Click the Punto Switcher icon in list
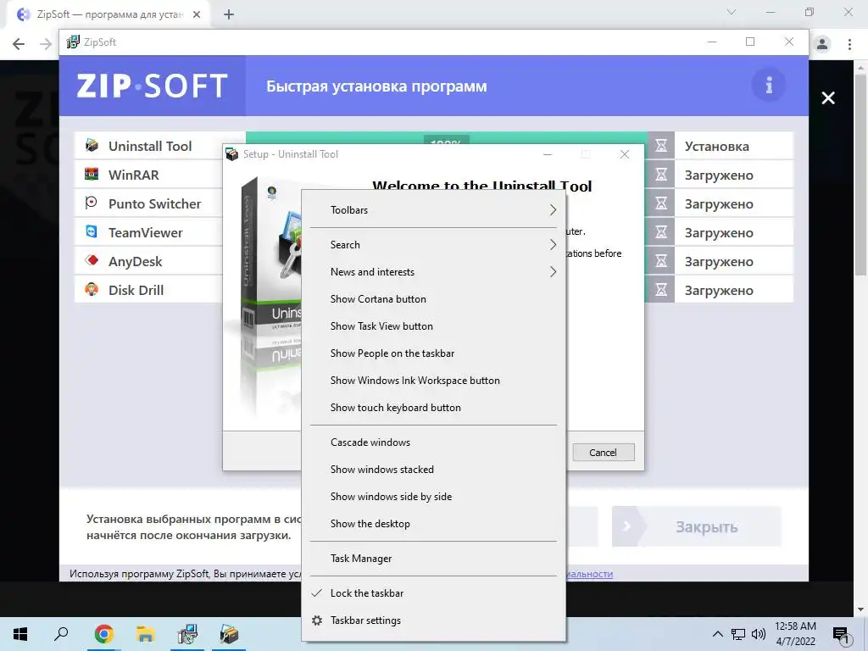 tap(92, 203)
